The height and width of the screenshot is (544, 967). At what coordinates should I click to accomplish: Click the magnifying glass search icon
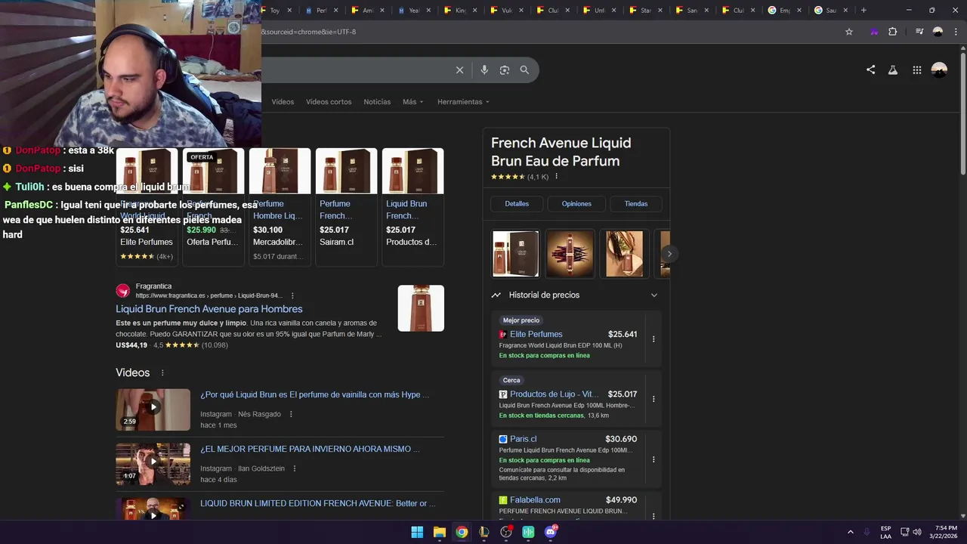[524, 70]
